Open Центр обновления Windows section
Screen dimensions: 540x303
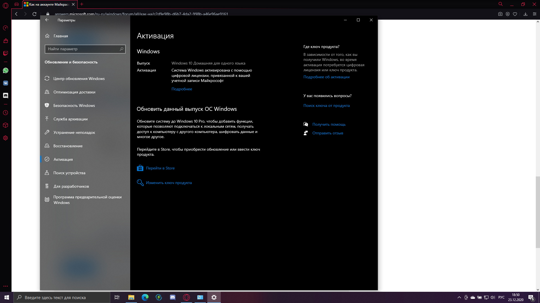tap(85, 79)
